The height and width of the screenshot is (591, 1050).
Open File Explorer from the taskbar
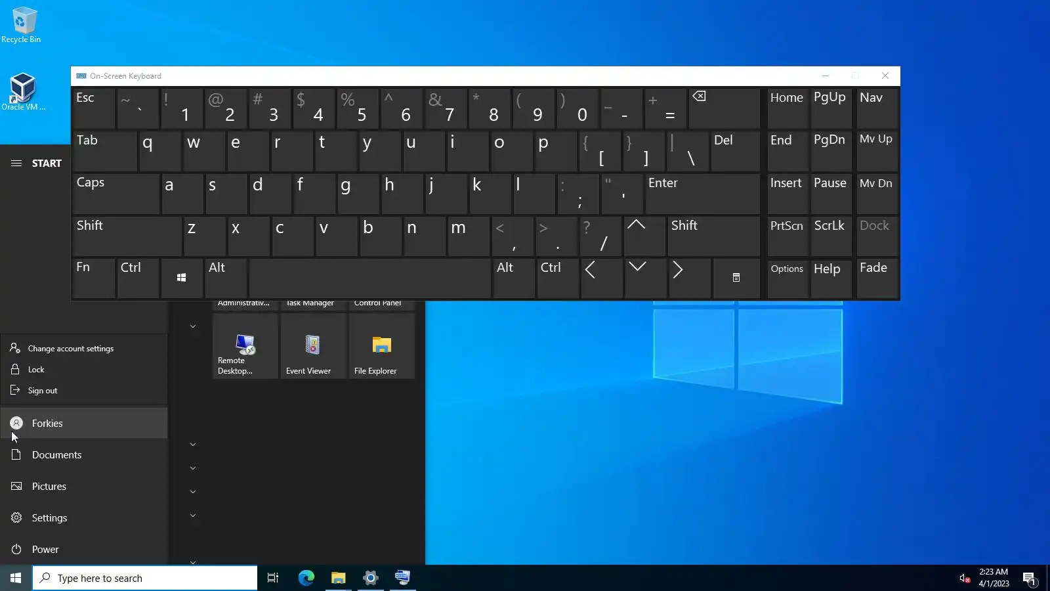[x=338, y=578]
